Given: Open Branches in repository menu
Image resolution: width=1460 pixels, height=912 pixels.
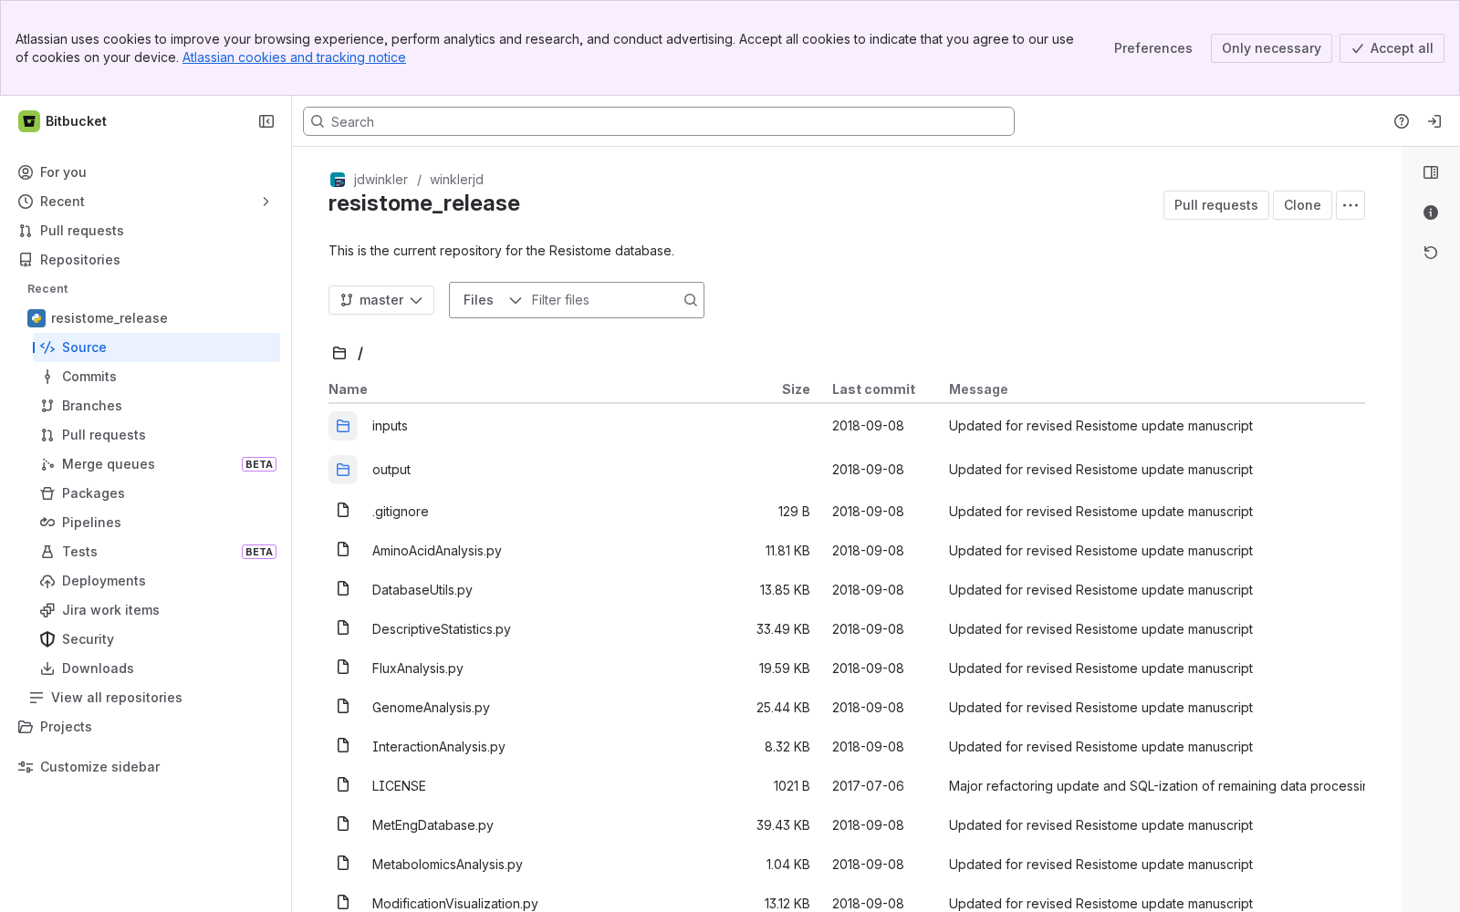Looking at the screenshot, I should click(x=156, y=406).
